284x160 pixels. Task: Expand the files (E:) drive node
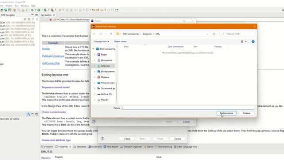[95, 100]
